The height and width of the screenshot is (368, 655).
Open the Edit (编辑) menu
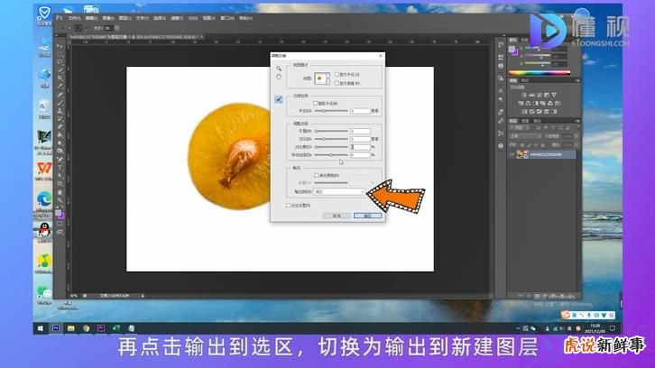click(91, 18)
